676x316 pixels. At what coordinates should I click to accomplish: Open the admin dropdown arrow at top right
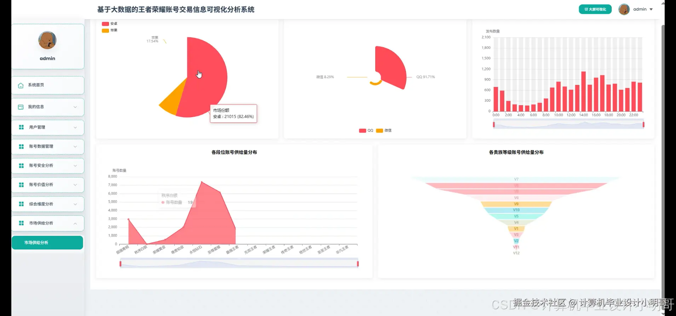651,10
